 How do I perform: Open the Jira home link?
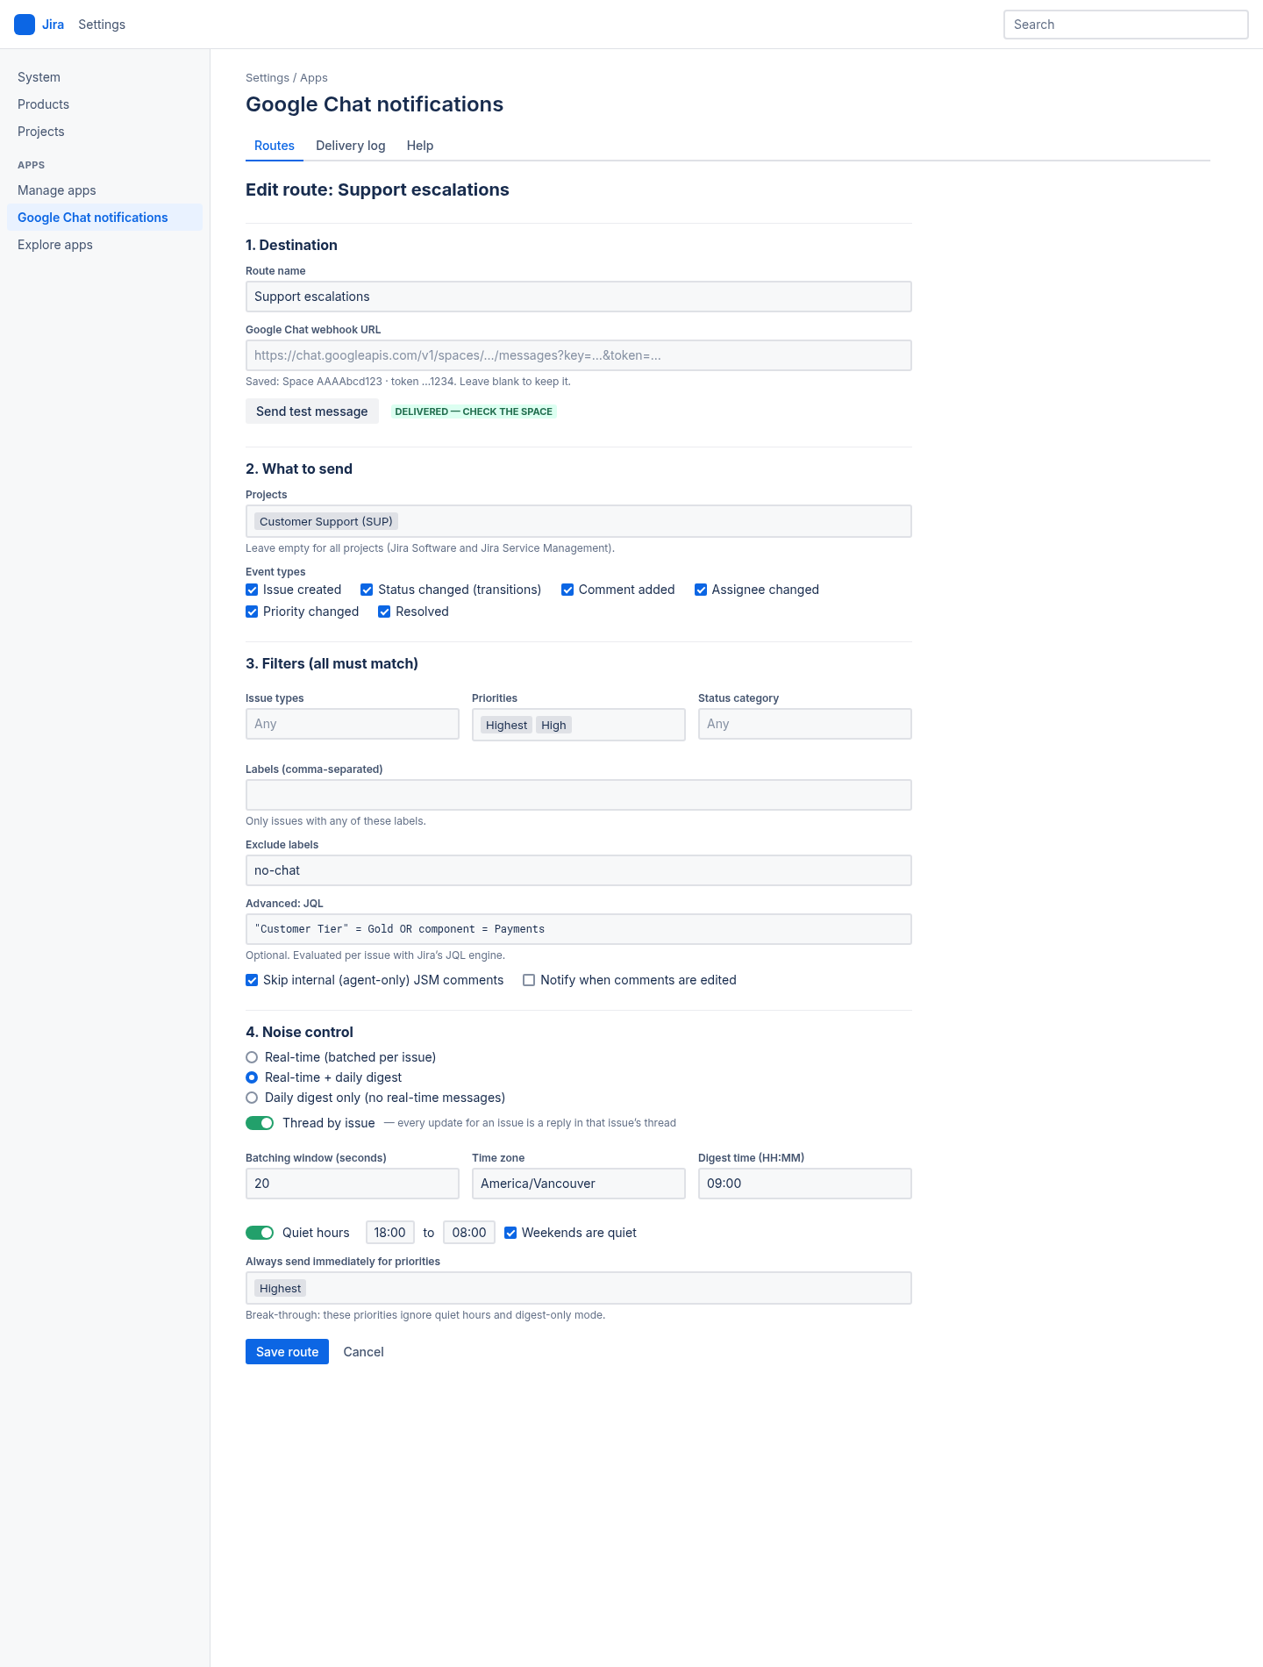click(53, 25)
